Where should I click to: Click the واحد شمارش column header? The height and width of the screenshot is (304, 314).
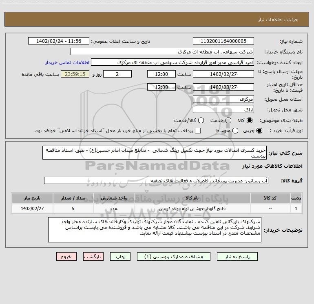113,198
